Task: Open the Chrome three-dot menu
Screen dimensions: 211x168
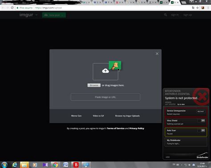Action: [208, 8]
